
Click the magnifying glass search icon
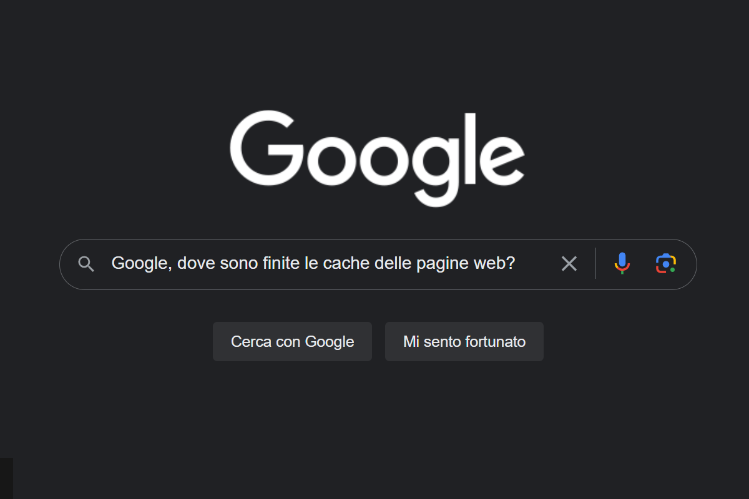click(86, 264)
